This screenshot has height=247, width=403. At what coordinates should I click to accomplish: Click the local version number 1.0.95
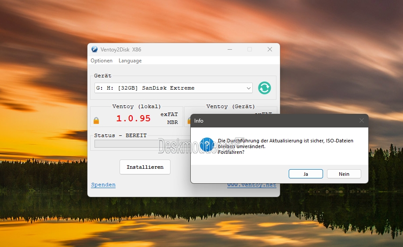click(x=133, y=119)
